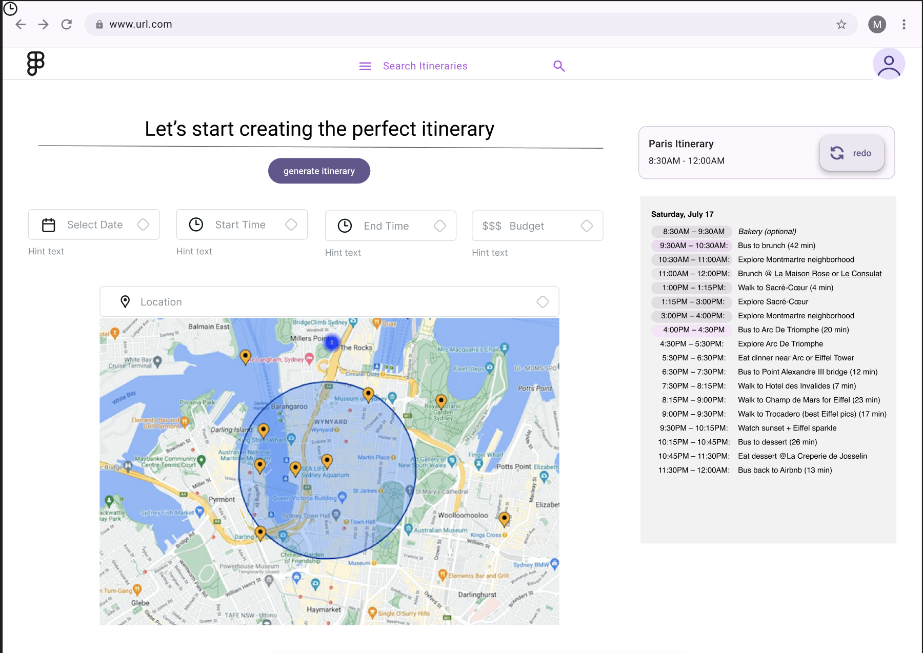Image resolution: width=923 pixels, height=653 pixels.
Task: Click the diamond icon in Budget field
Action: click(x=587, y=226)
